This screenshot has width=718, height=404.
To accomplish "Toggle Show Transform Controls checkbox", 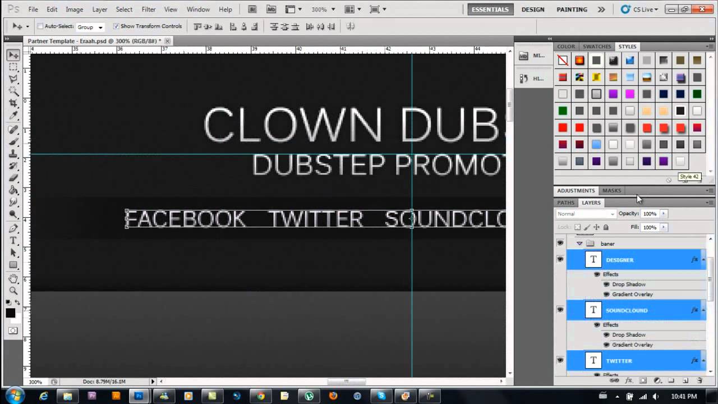I will tap(116, 26).
